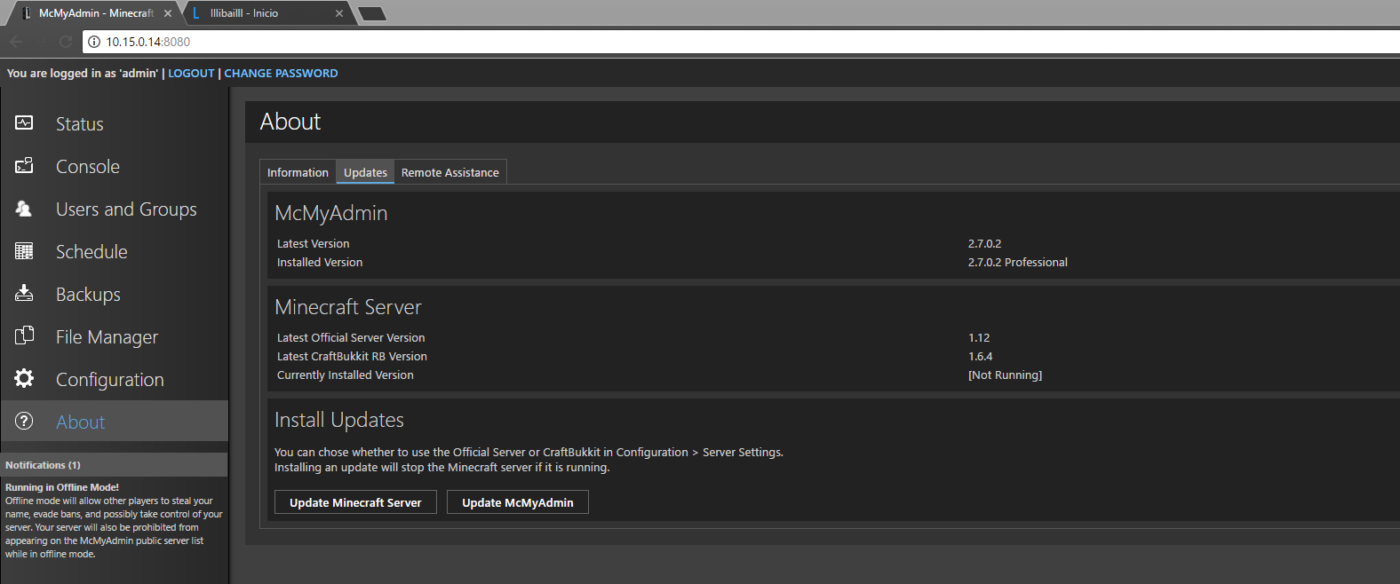Click the Latest Version value 2.7.0.2
1400x584 pixels.
984,244
